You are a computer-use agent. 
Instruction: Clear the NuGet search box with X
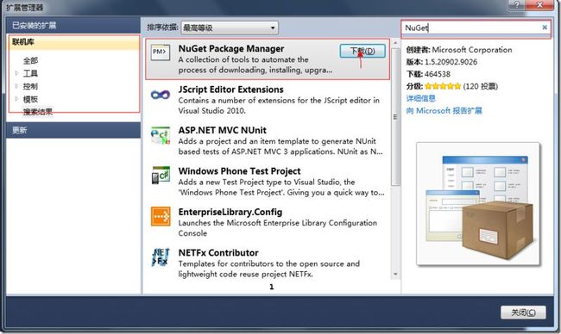[545, 28]
